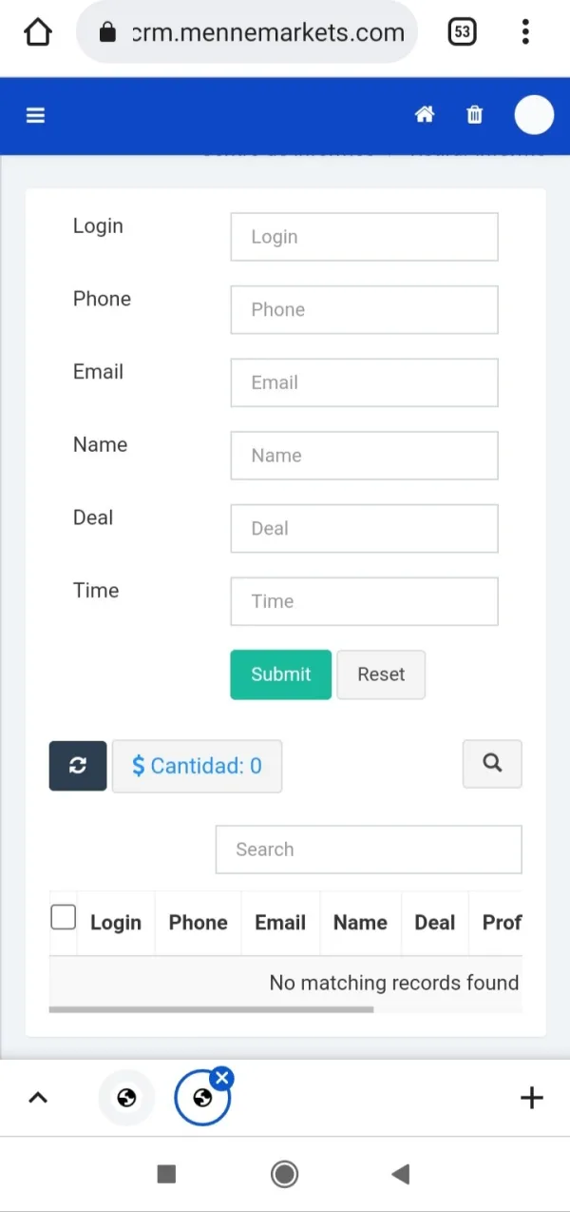Click the Cantidad: 0 button
The width and height of the screenshot is (570, 1212).
click(197, 766)
